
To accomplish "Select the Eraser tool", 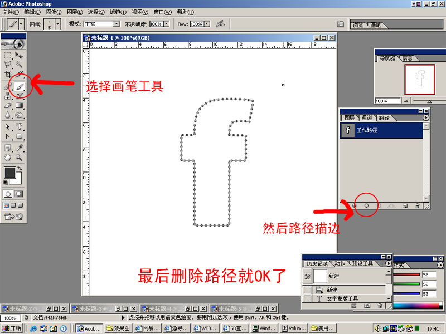I will pos(8,106).
